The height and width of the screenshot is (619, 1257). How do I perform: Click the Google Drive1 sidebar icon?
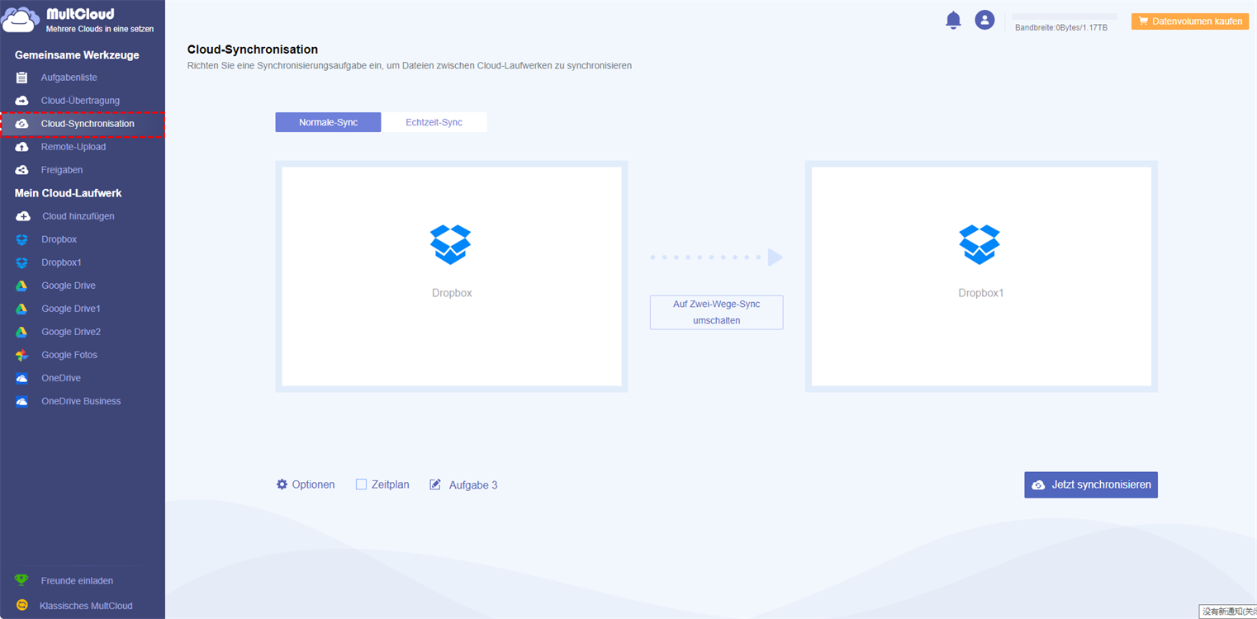pos(22,309)
